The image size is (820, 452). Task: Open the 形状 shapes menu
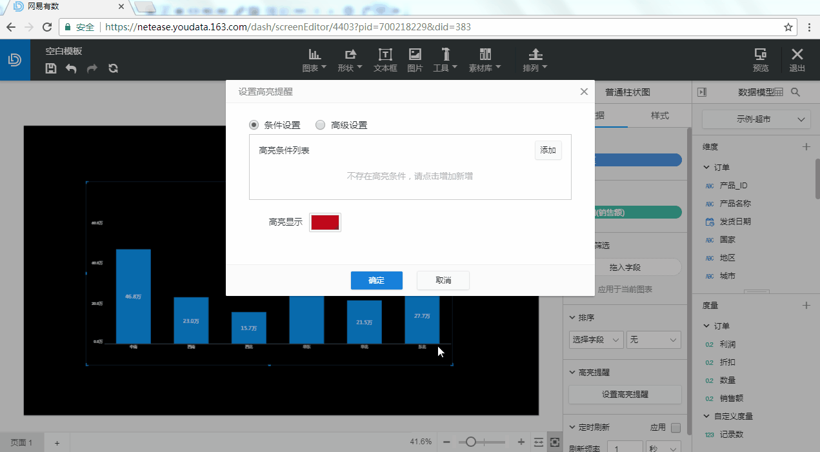(x=350, y=60)
